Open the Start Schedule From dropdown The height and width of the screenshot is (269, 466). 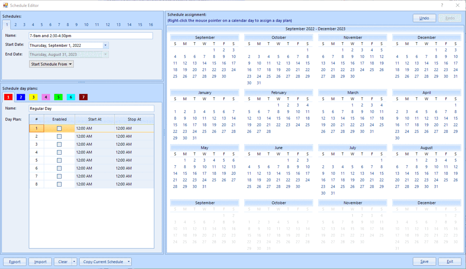click(51, 64)
